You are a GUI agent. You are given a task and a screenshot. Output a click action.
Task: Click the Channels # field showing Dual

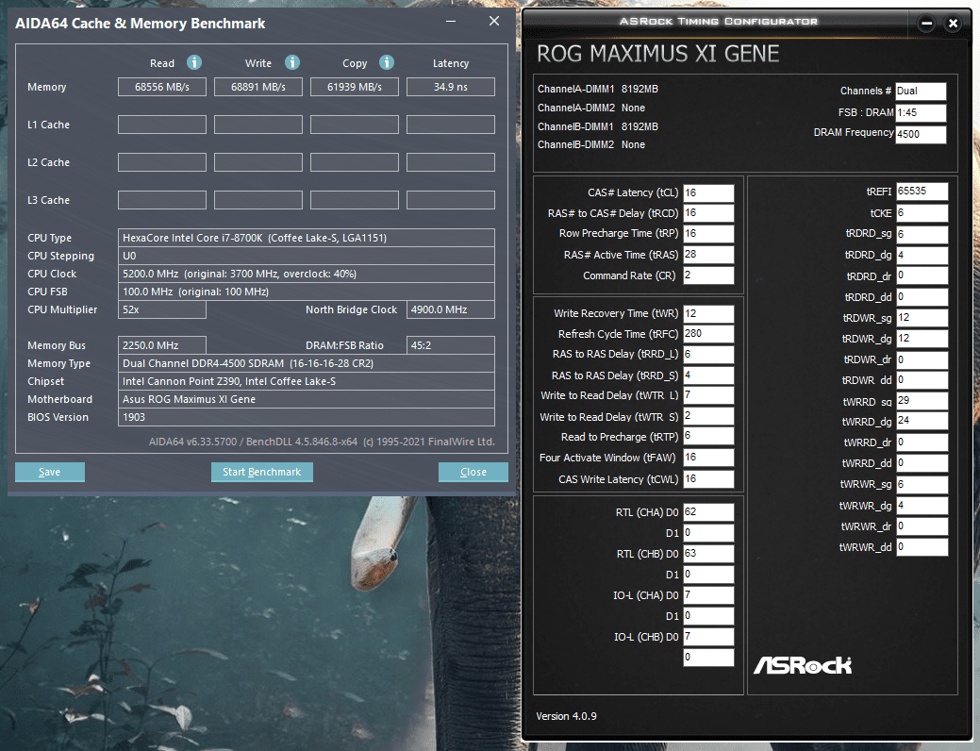pos(921,92)
